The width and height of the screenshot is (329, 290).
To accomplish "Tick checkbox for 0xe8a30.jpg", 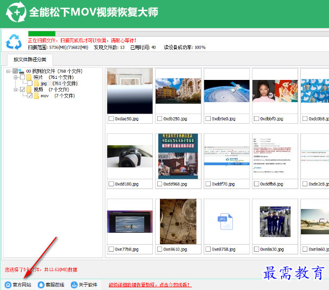I will coord(257,249).
